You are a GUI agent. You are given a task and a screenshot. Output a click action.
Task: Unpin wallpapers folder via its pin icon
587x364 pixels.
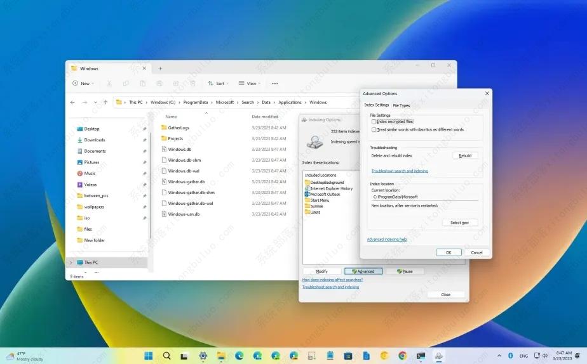(144, 207)
